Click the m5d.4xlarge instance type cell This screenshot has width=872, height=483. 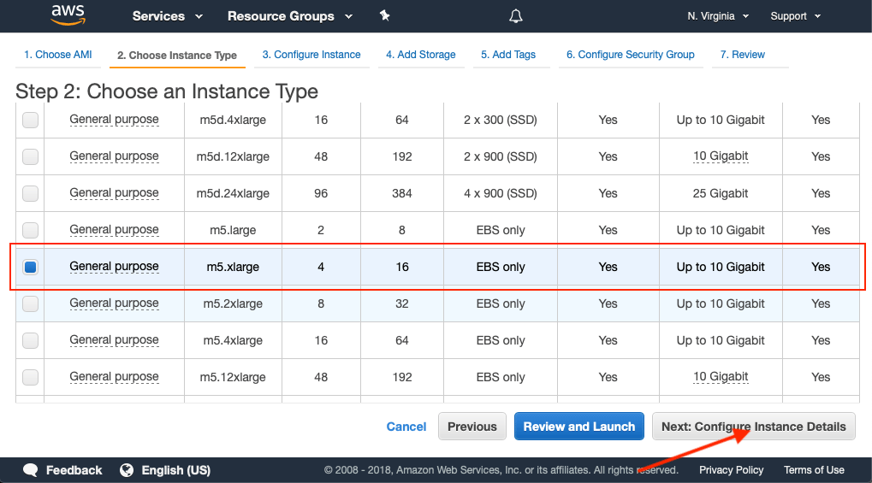[x=233, y=120]
